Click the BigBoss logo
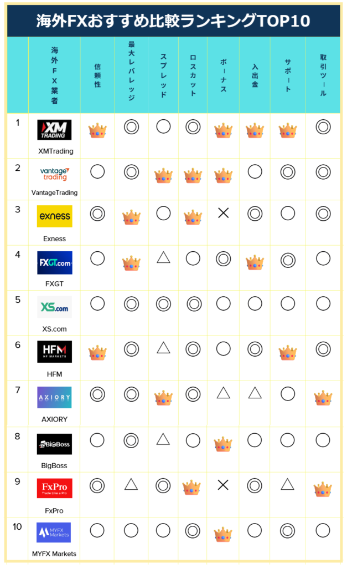 pos(54,444)
